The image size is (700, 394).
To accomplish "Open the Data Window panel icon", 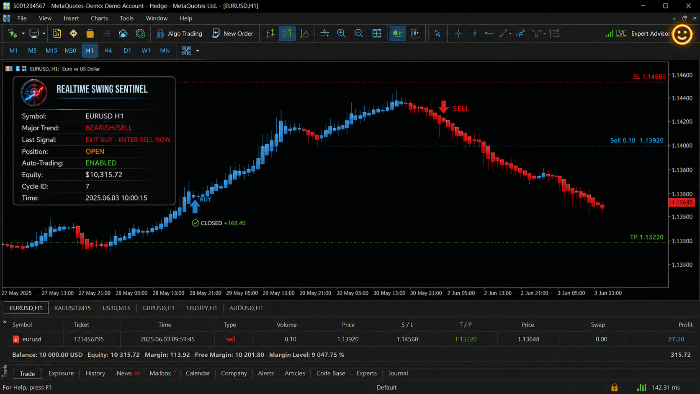I will coord(57,33).
